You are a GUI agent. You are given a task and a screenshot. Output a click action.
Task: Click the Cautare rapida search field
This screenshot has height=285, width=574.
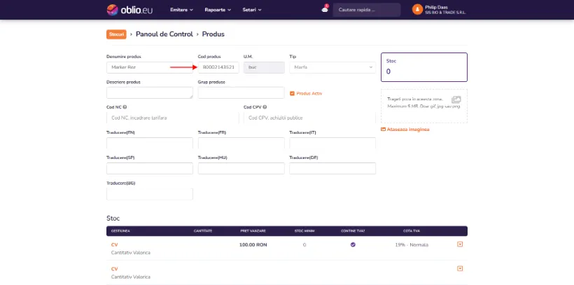pyautogui.click(x=366, y=10)
